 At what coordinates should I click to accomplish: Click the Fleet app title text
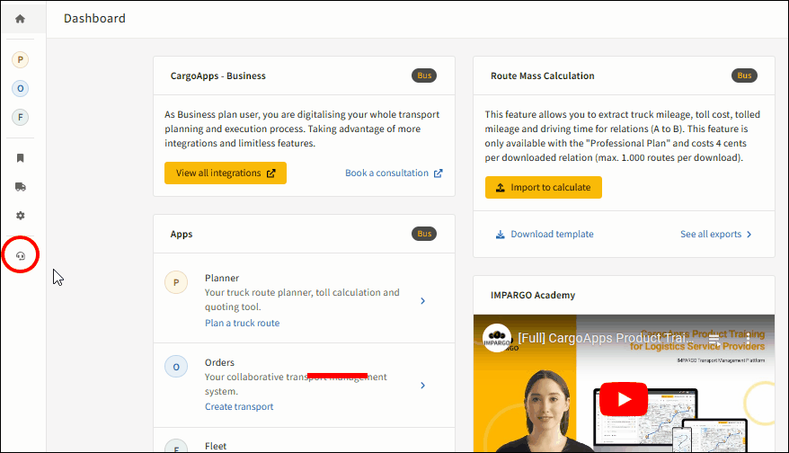point(216,446)
